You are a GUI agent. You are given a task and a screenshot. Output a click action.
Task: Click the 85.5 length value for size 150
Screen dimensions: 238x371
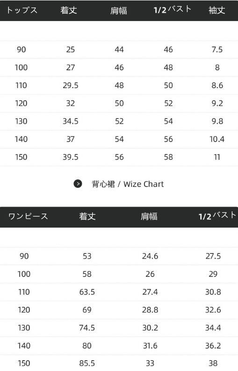[x=87, y=363]
